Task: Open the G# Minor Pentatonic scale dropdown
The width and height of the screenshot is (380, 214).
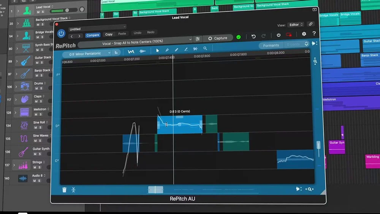Action: point(87,54)
